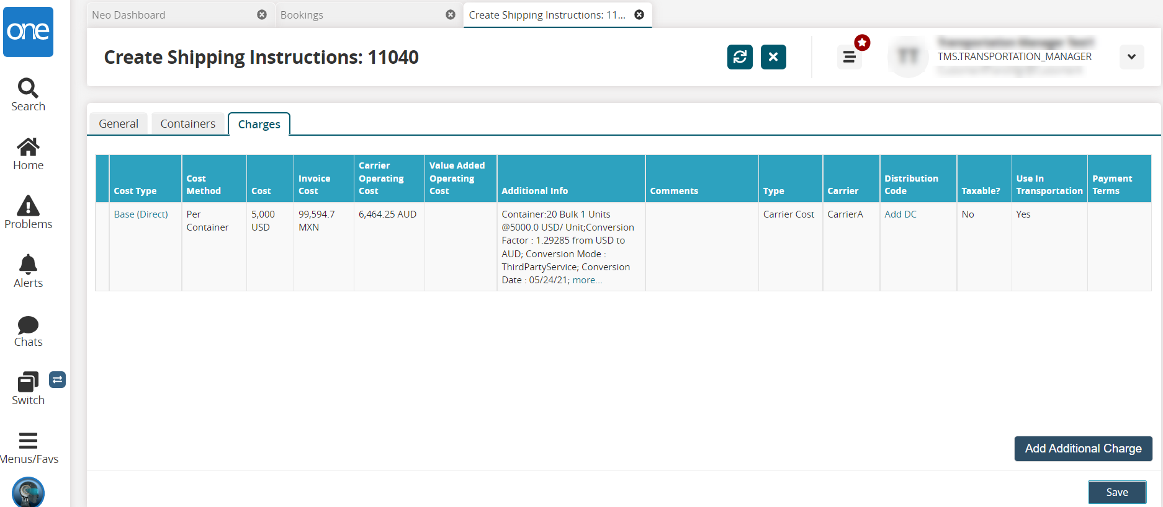1163x507 pixels.
Task: Click the Distribution Code column header
Action: point(918,179)
